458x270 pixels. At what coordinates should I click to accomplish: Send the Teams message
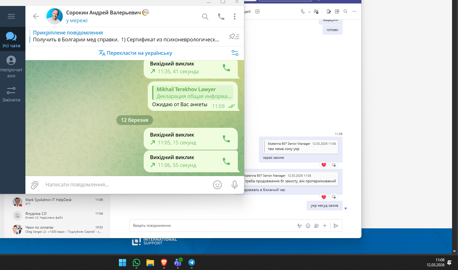click(x=336, y=226)
